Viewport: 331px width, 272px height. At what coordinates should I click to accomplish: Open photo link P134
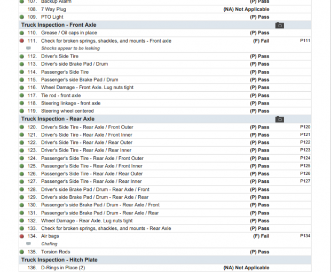(305, 236)
